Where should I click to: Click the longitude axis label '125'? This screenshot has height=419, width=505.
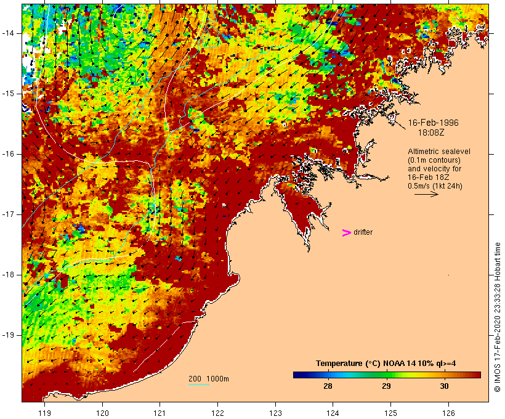click(x=390, y=413)
